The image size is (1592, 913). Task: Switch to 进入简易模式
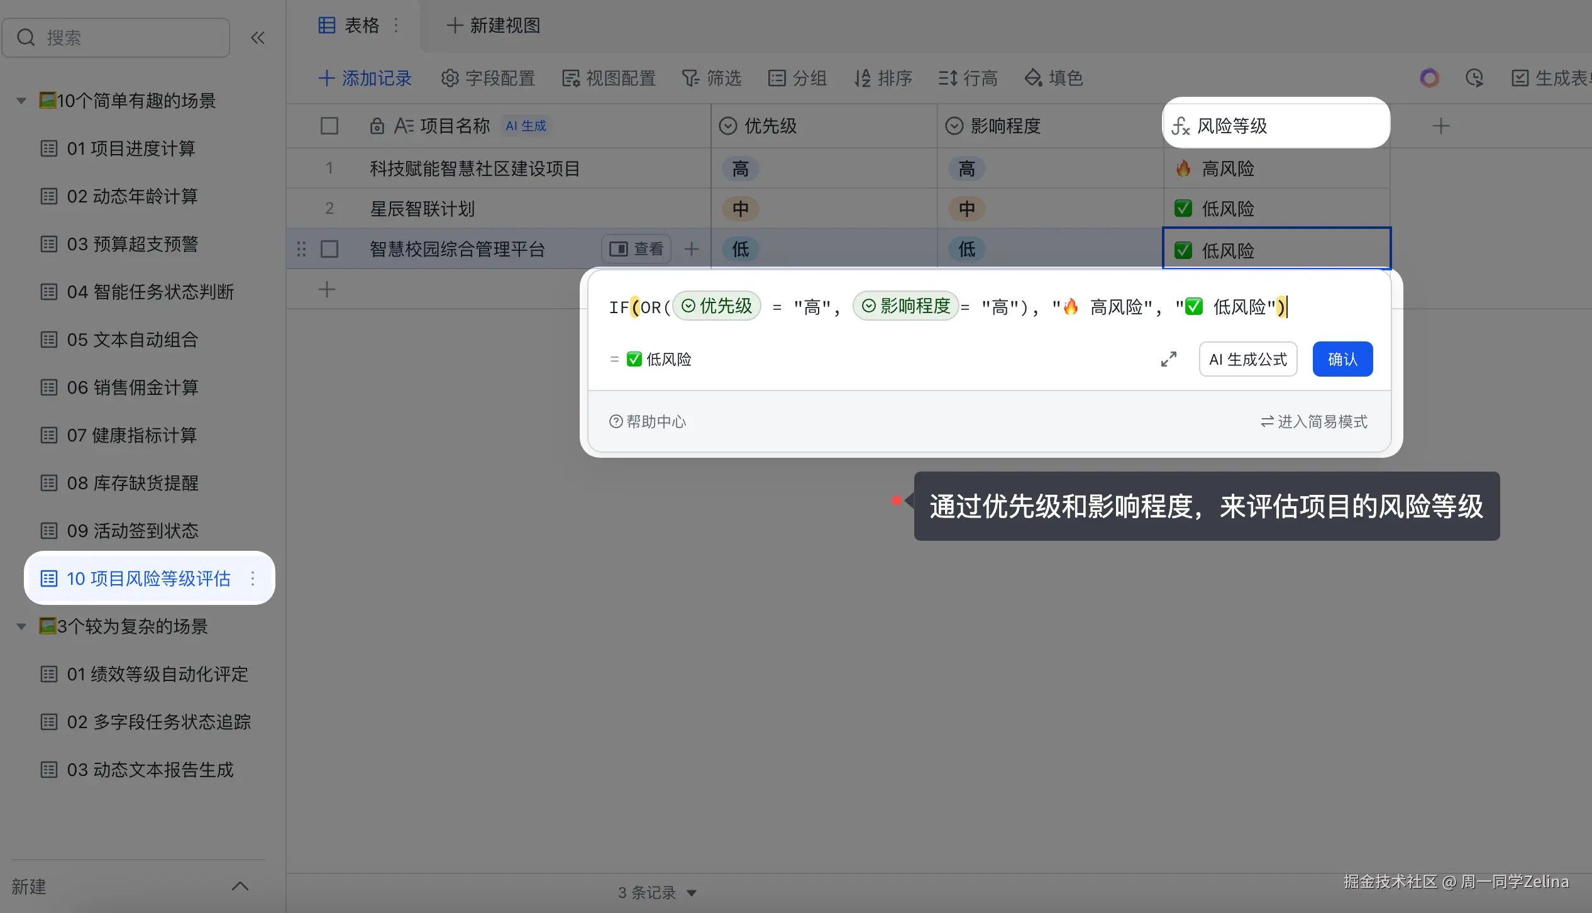1314,421
